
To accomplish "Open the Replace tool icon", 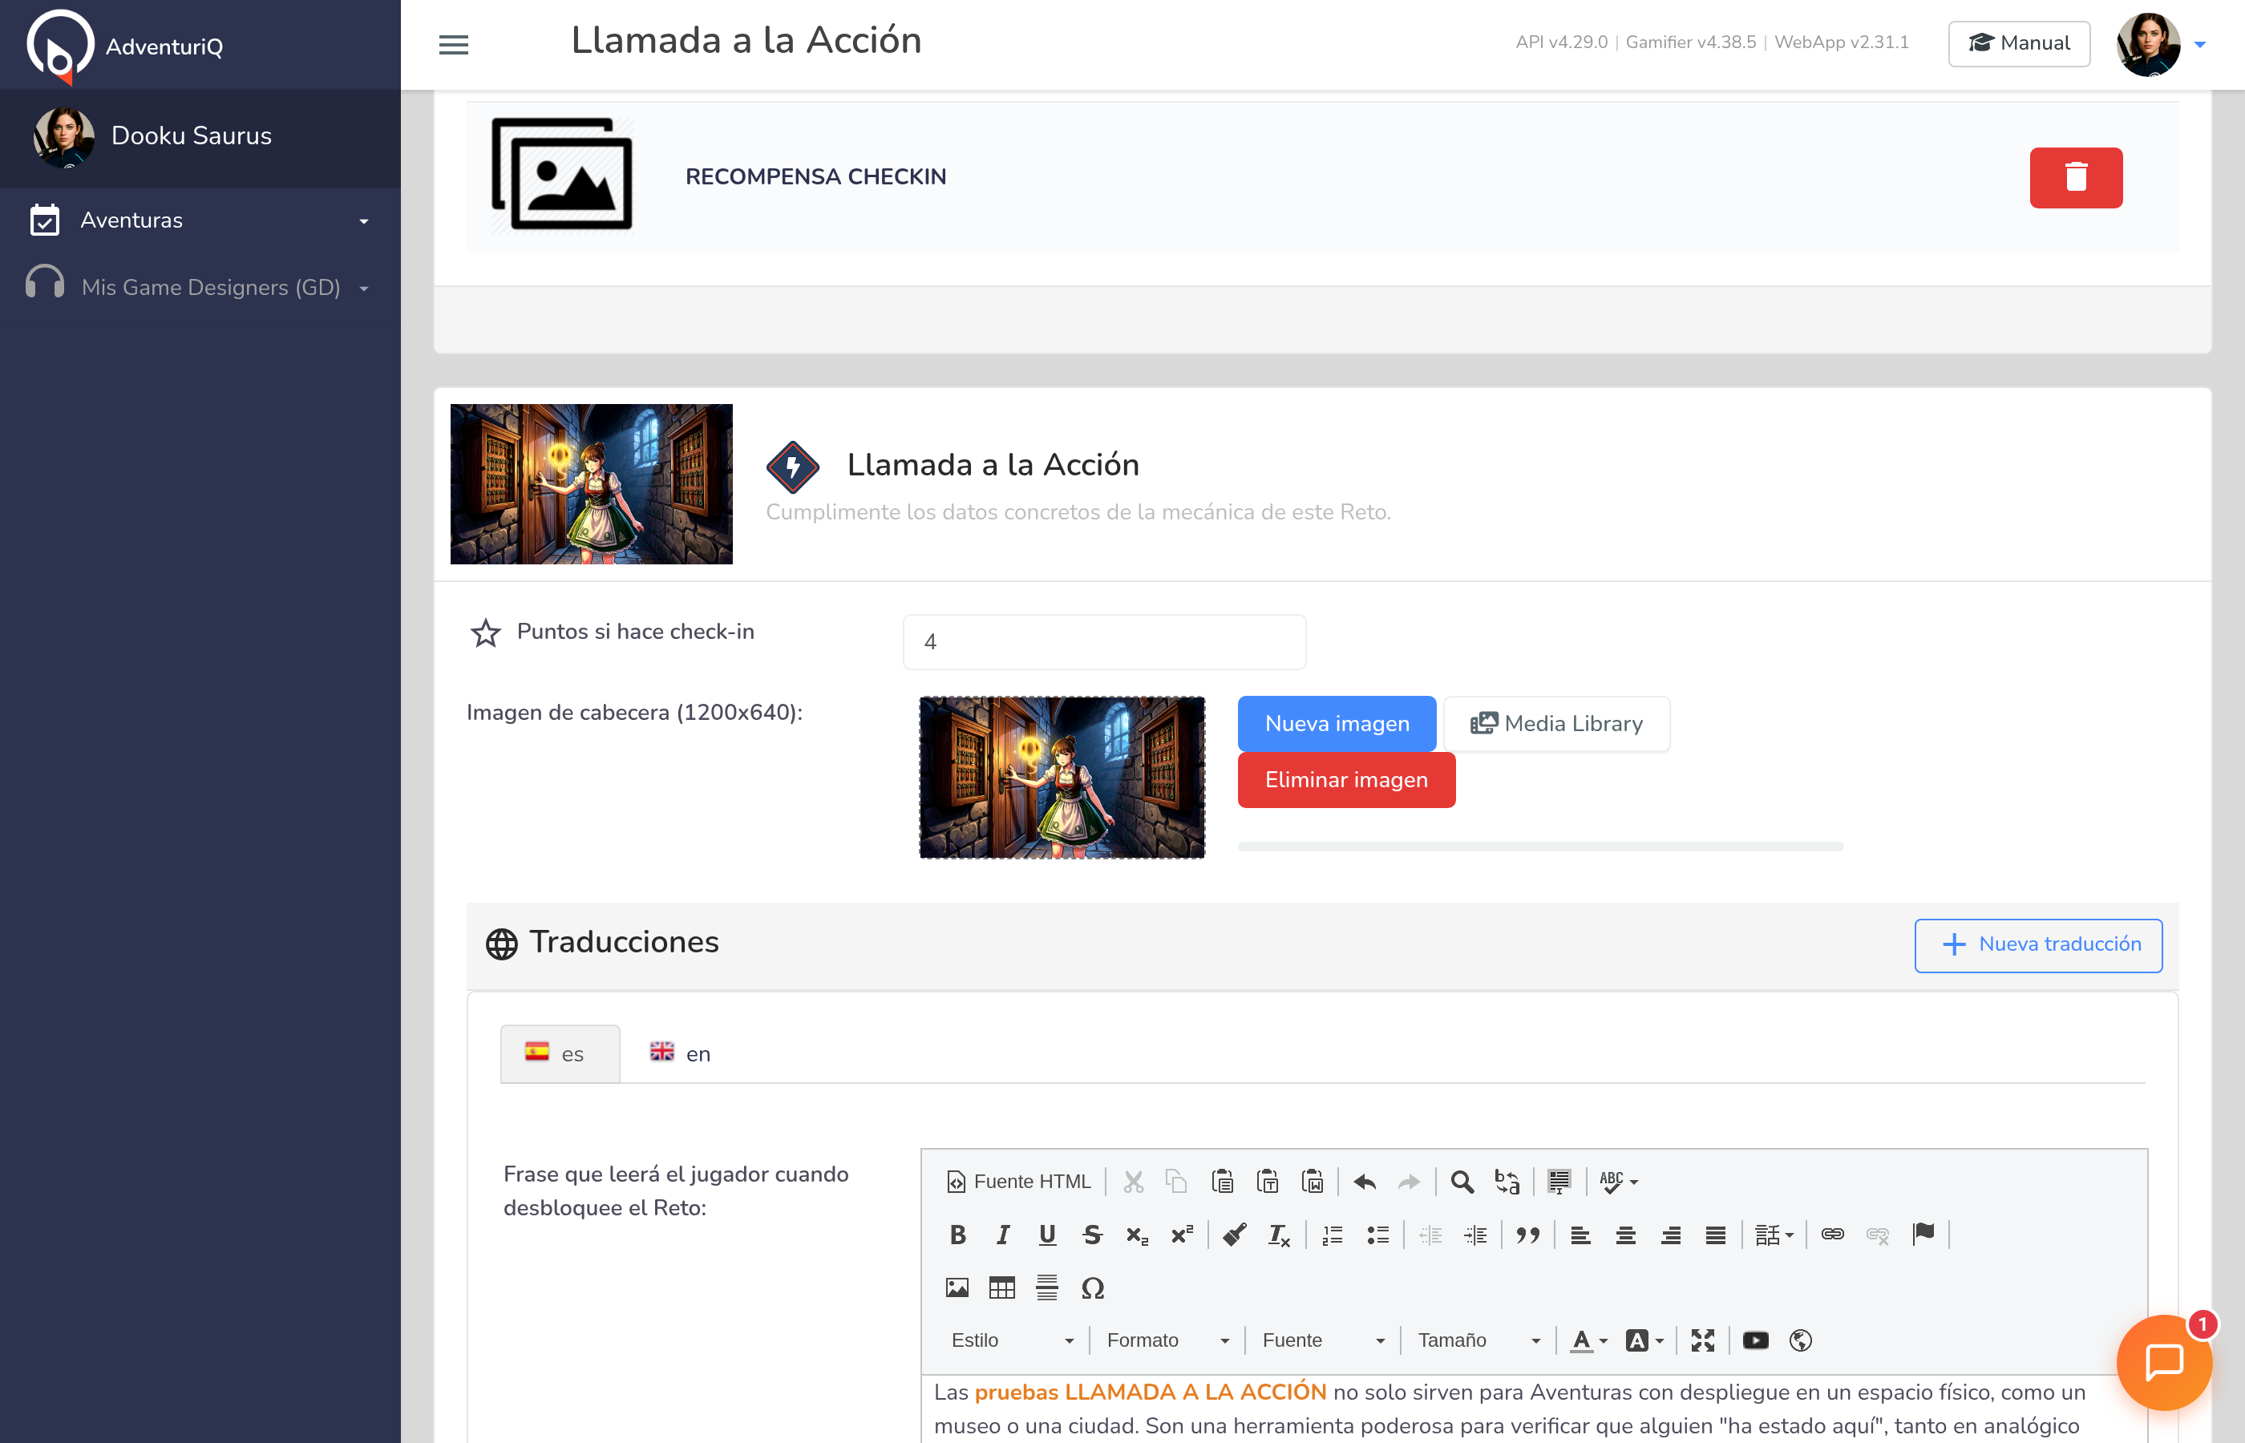I will (1507, 1182).
